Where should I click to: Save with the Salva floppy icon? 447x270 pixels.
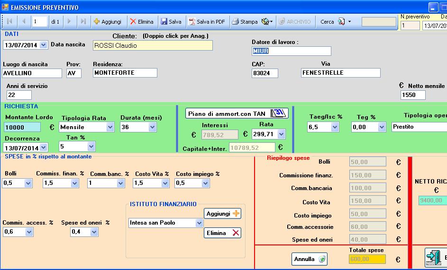171,22
